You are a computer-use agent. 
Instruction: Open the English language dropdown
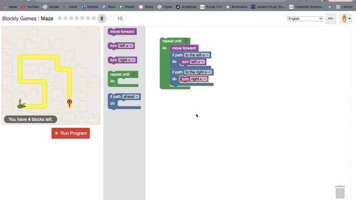tap(305, 18)
